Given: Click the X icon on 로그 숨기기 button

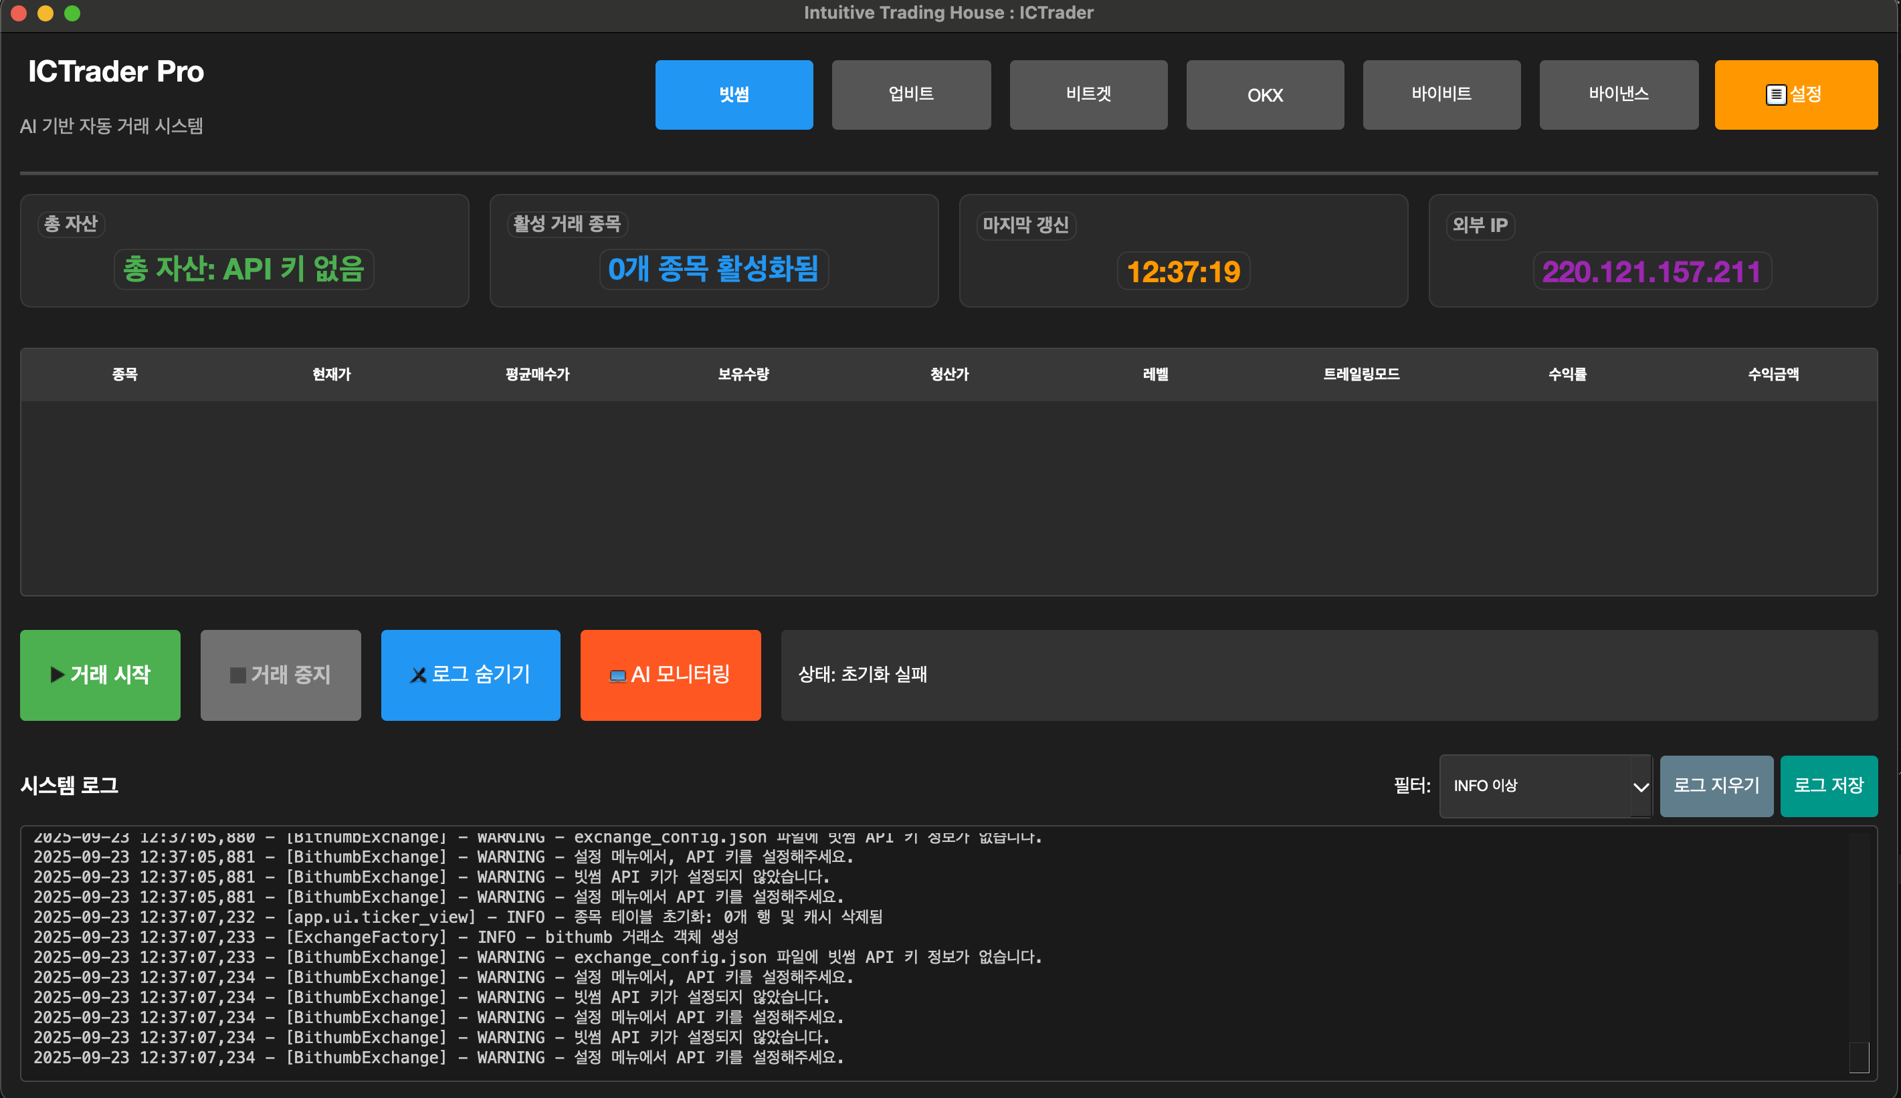Looking at the screenshot, I should click(x=419, y=675).
